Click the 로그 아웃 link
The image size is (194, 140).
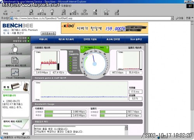click(x=22, y=38)
